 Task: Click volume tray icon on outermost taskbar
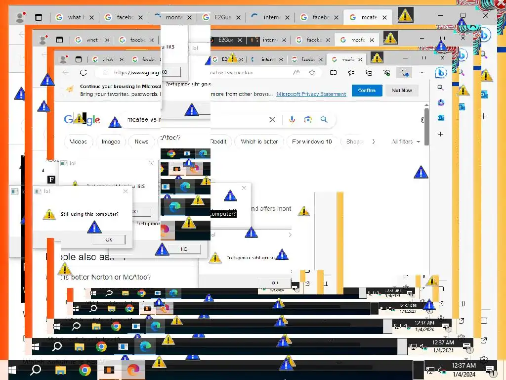click(441, 370)
